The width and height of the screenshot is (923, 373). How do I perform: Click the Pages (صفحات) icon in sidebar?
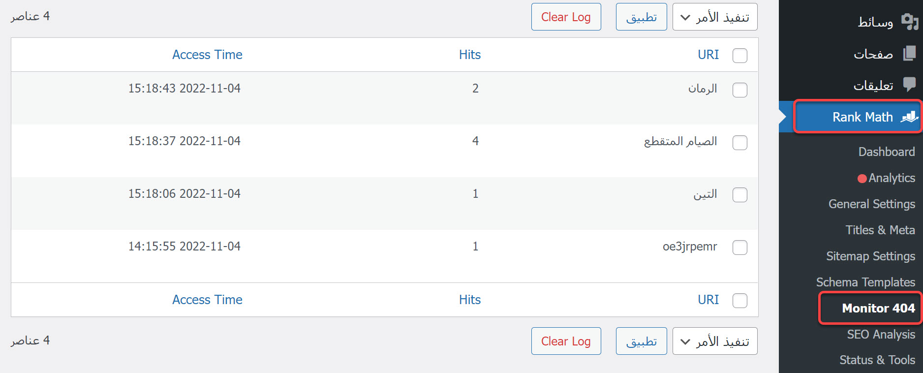pyautogui.click(x=910, y=53)
